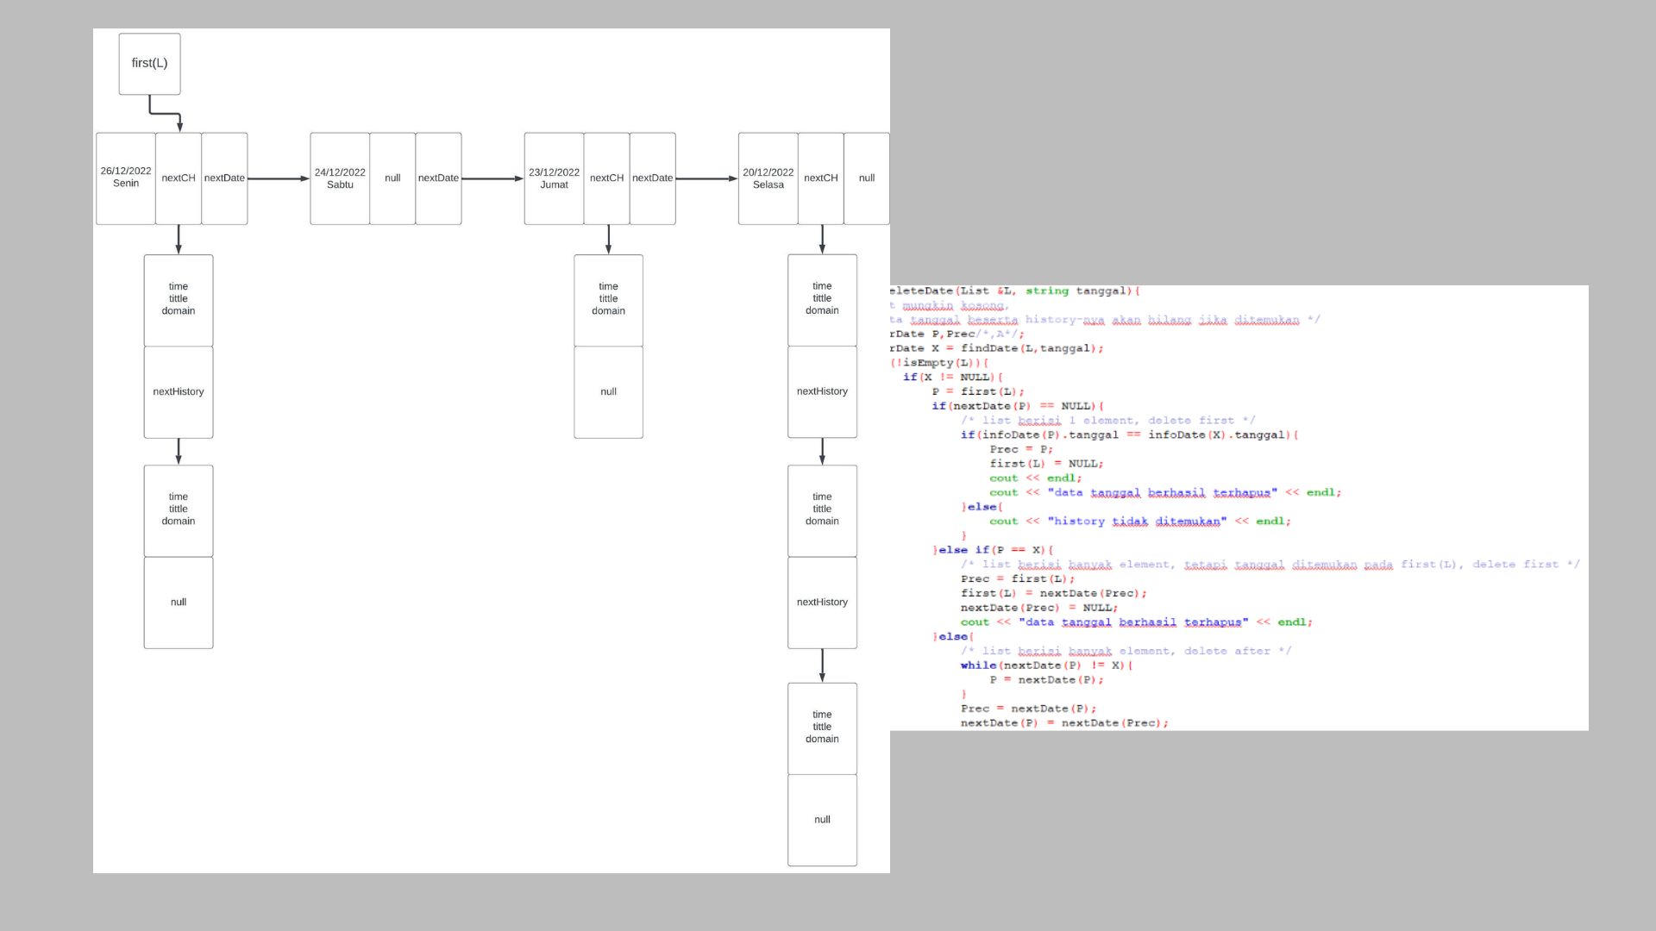Screen dimensions: 1656x931
Task: Select the null field of Jumat history node
Action: click(x=608, y=391)
